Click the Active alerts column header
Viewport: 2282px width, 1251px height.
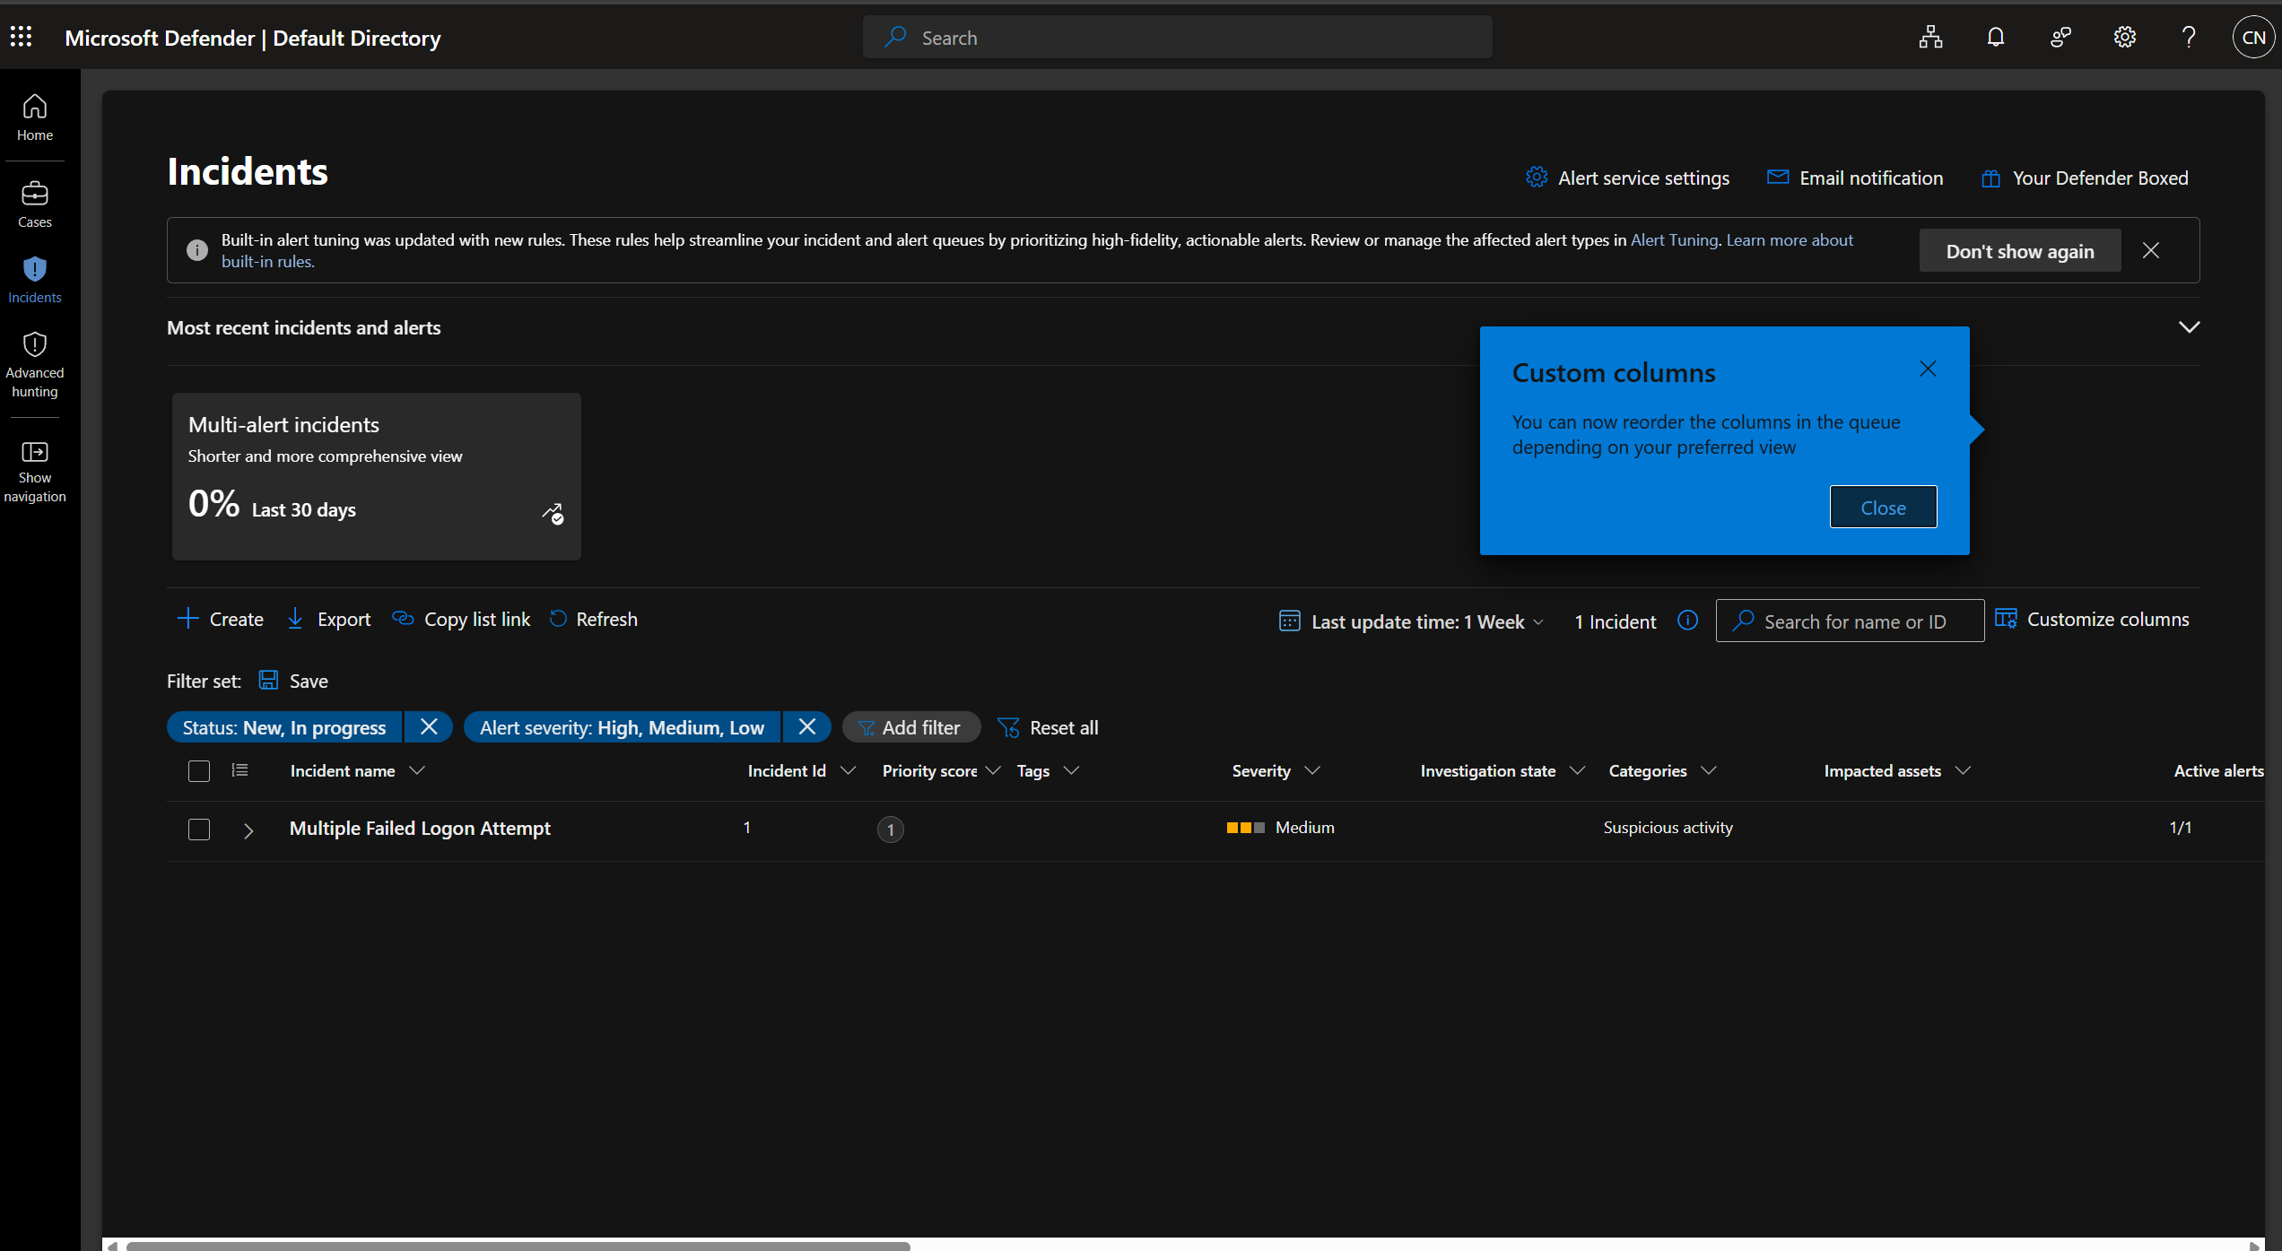point(2218,770)
